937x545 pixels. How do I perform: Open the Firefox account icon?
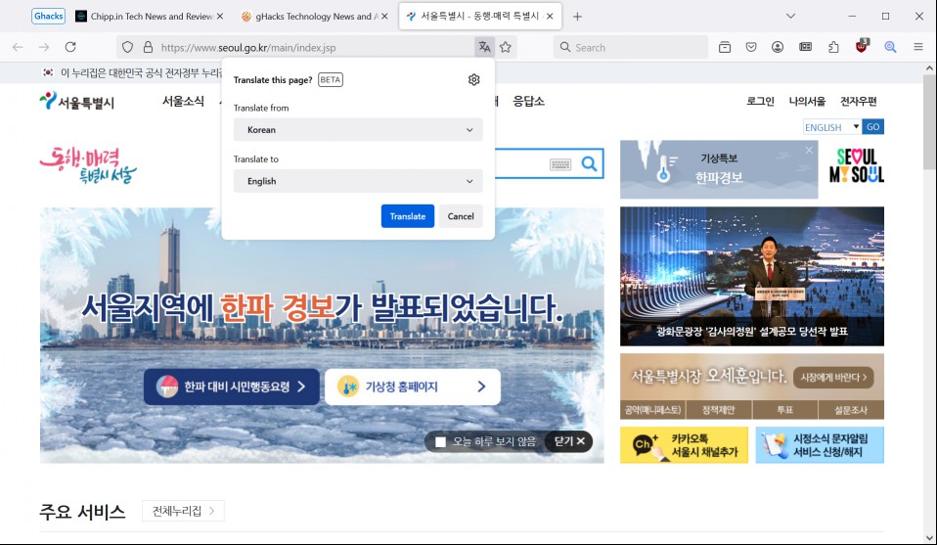point(778,47)
